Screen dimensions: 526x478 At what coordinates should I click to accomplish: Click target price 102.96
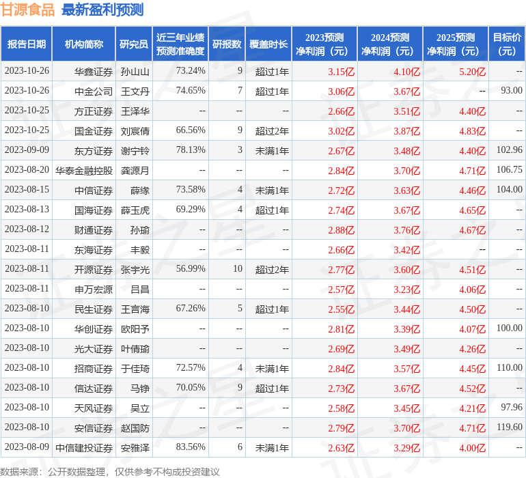510,150
